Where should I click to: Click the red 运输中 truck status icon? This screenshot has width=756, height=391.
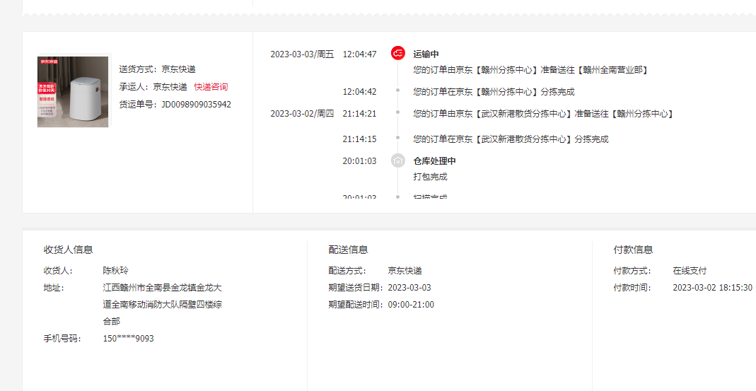point(397,54)
